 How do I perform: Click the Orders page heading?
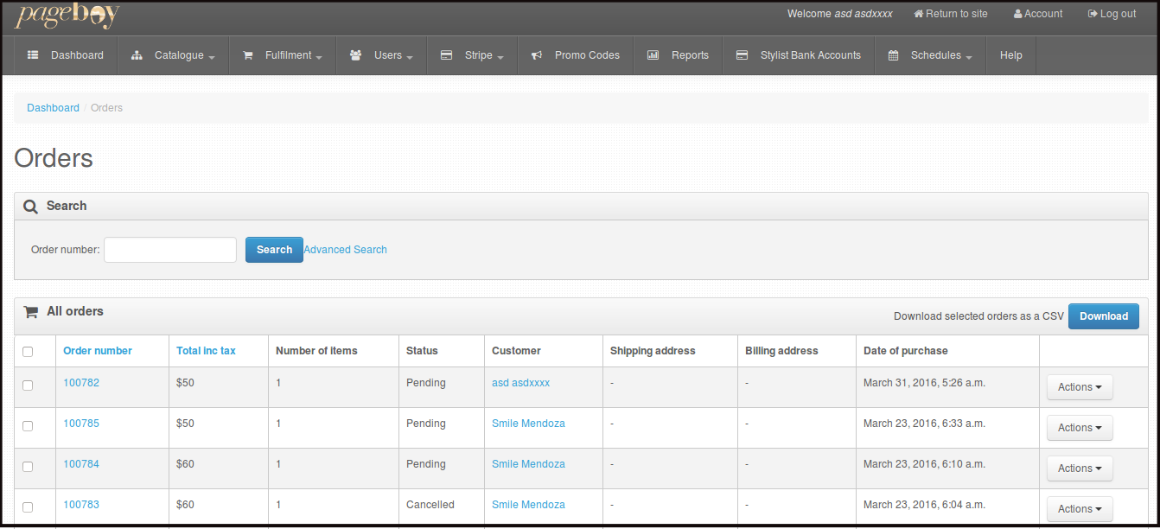[x=54, y=158]
